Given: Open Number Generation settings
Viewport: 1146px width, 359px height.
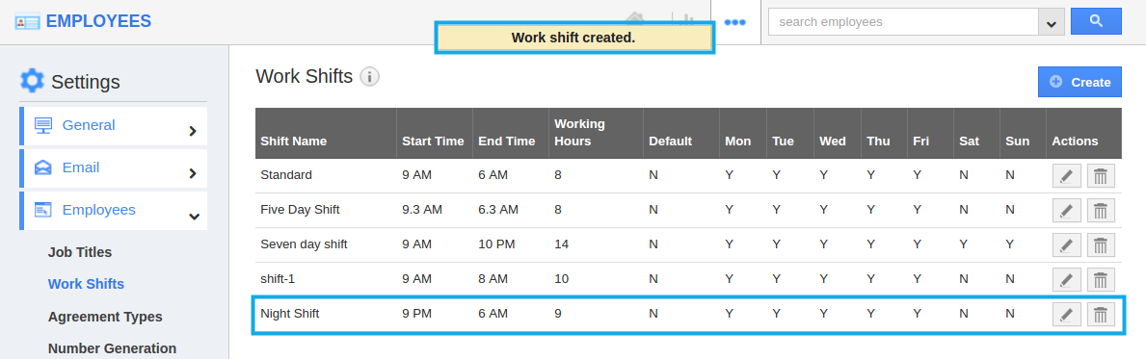Looking at the screenshot, I should coord(112,348).
